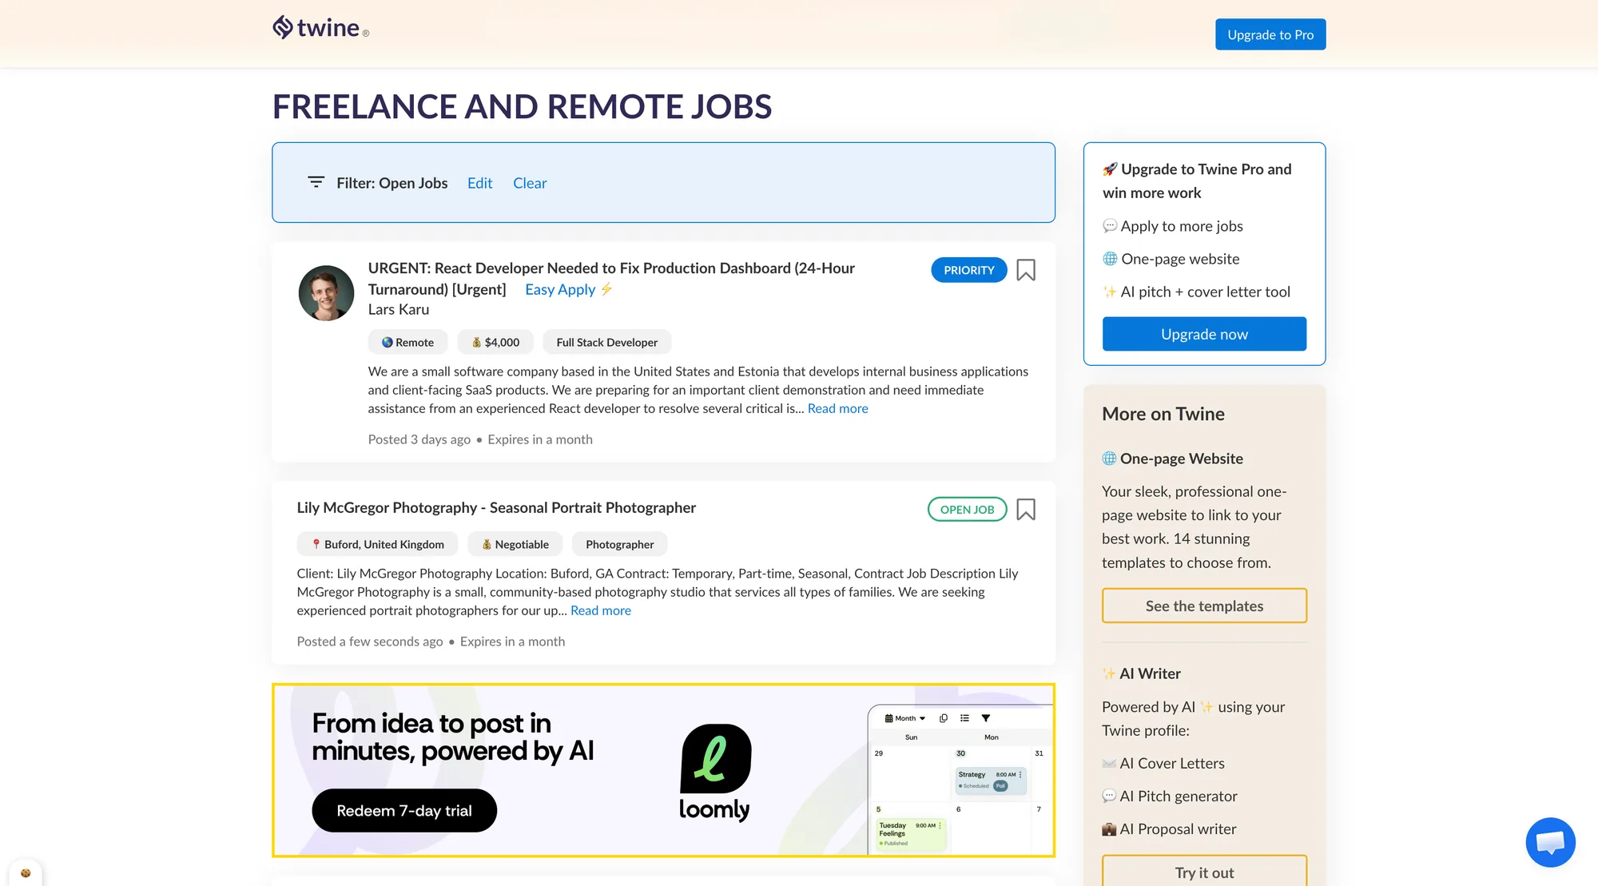Click the Lars Karu name text
The width and height of the screenshot is (1598, 886).
(399, 309)
